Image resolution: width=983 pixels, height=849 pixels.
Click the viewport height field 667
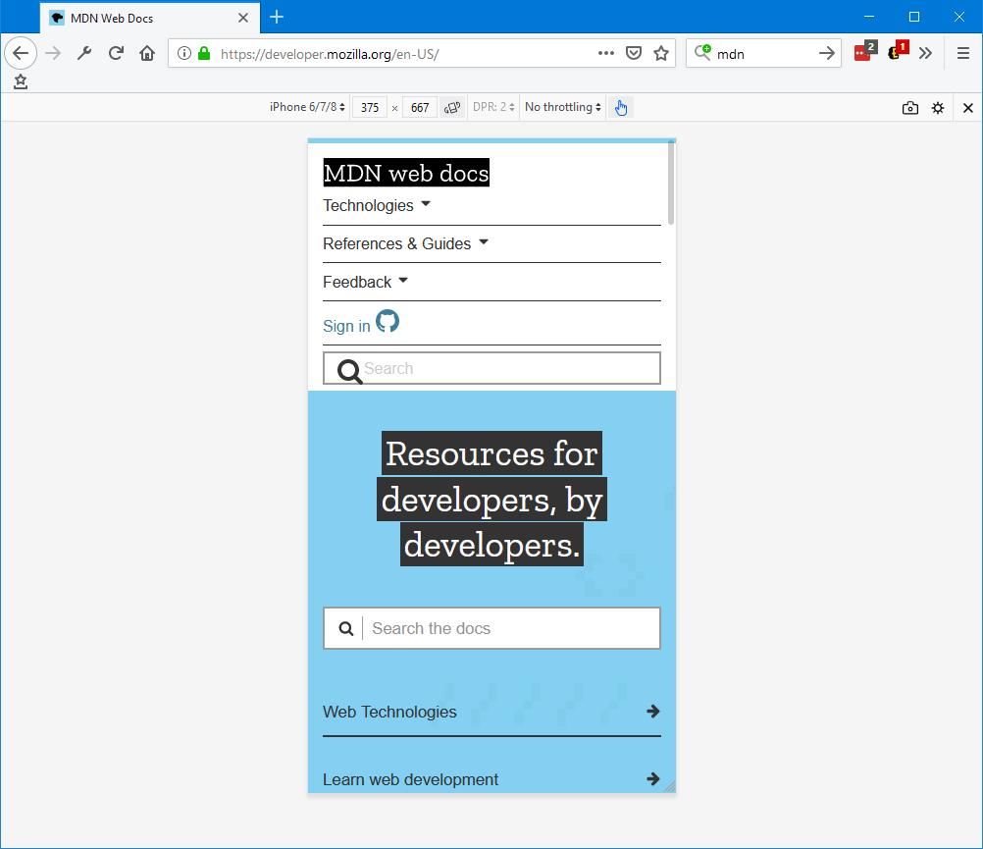420,108
